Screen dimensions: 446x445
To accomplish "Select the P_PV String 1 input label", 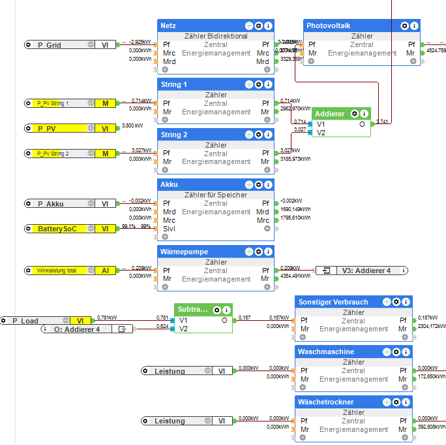I will click(53, 103).
